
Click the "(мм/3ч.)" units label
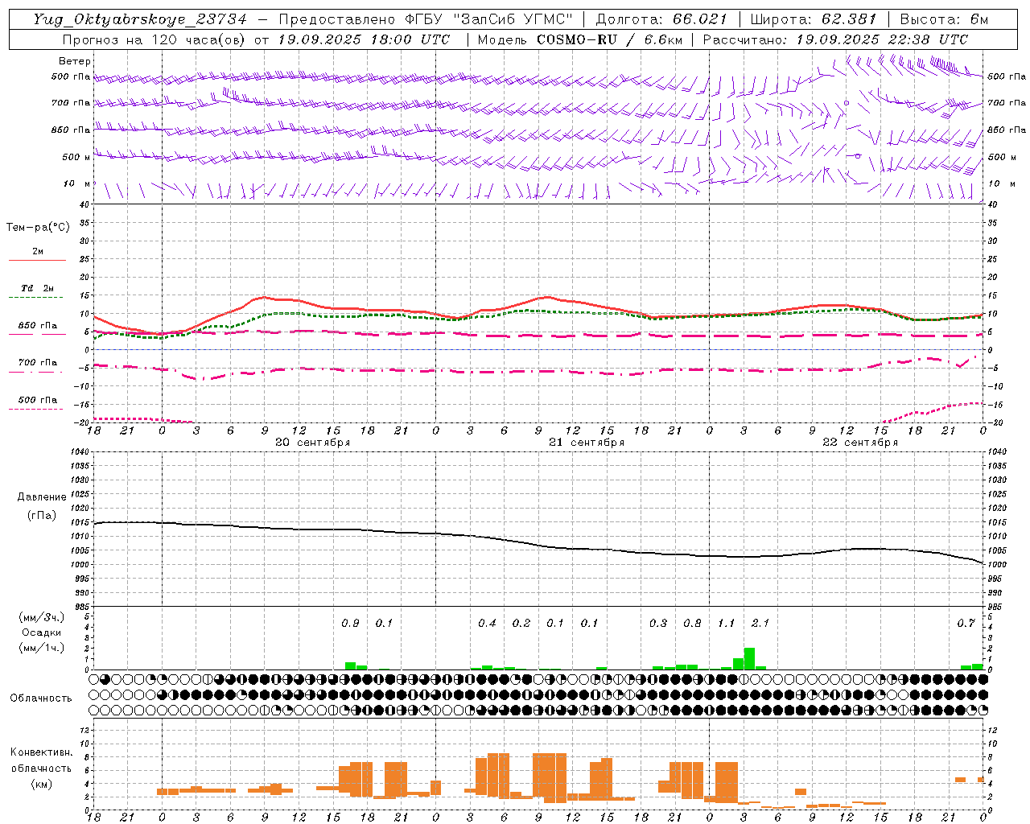(42, 618)
